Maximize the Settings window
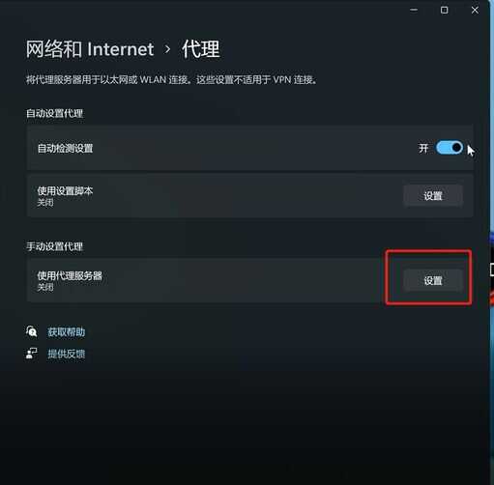Screen dimensions: 494x485 point(444,10)
